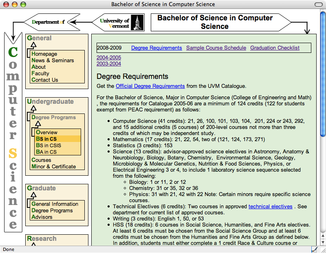The image size is (326, 253).
Task: Click the University of Vermont banner text
Action: click(115, 23)
